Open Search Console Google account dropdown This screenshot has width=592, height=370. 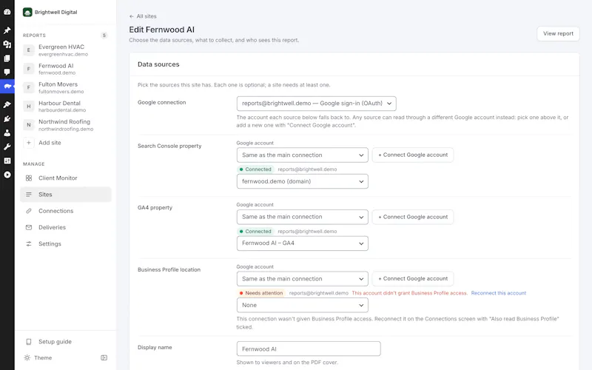pos(303,155)
